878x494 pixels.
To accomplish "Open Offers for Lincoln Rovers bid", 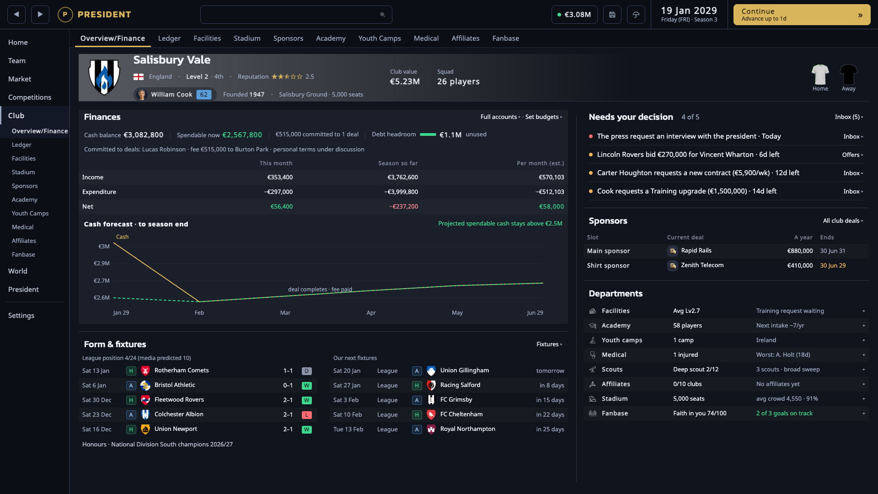I will point(853,155).
